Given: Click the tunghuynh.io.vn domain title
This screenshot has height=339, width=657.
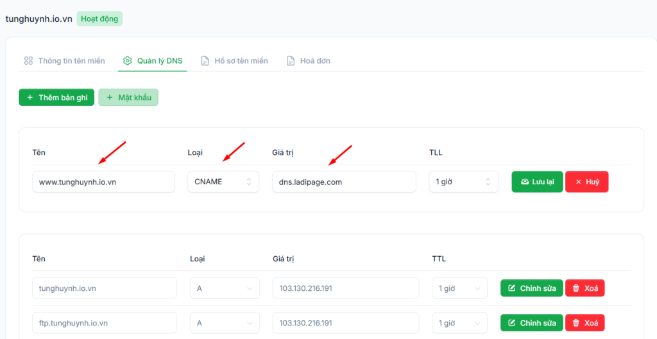Looking at the screenshot, I should tap(38, 19).
